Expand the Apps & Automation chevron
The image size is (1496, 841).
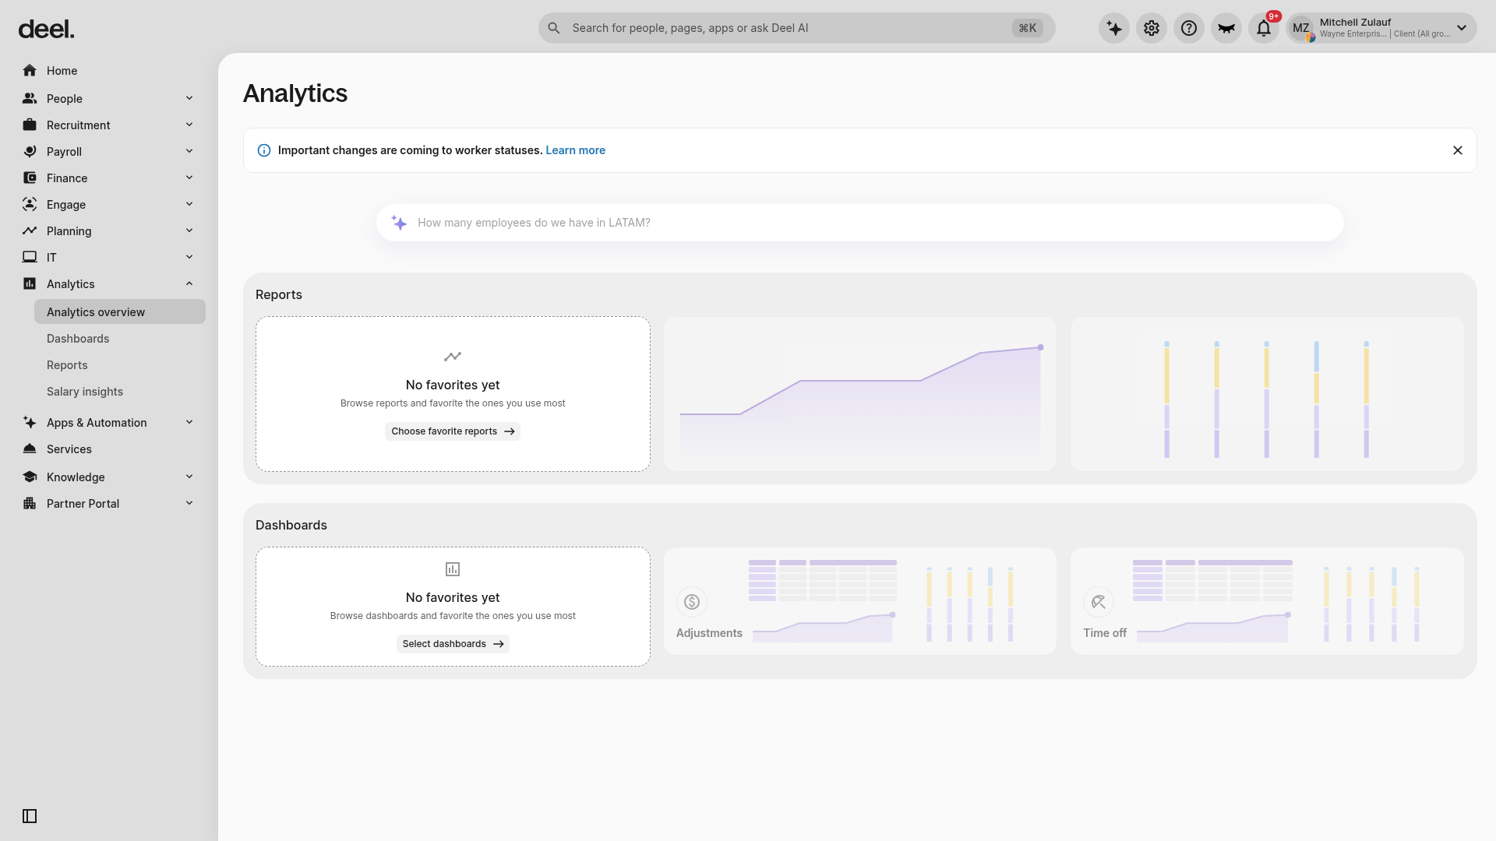coord(189,422)
